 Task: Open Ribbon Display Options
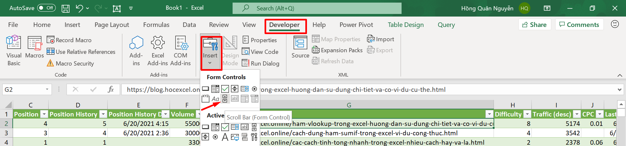[547, 8]
